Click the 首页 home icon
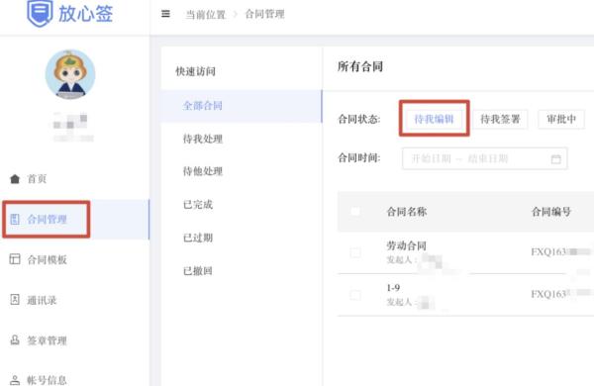 [15, 179]
